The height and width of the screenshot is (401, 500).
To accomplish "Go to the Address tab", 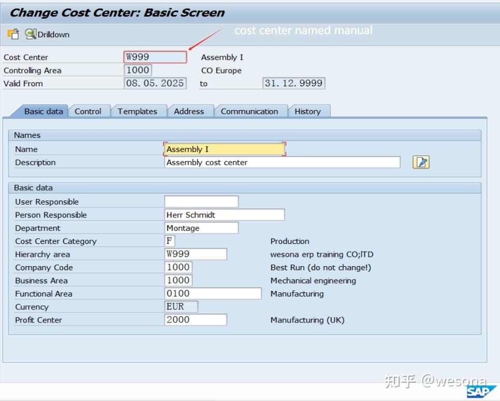I will (189, 112).
